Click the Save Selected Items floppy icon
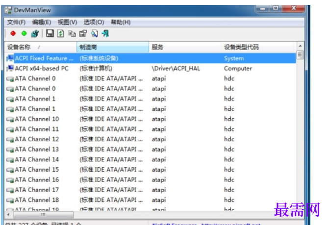 (50, 33)
